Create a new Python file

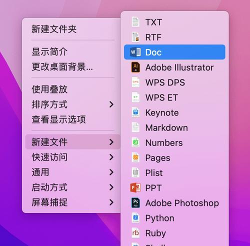[x=174, y=218]
